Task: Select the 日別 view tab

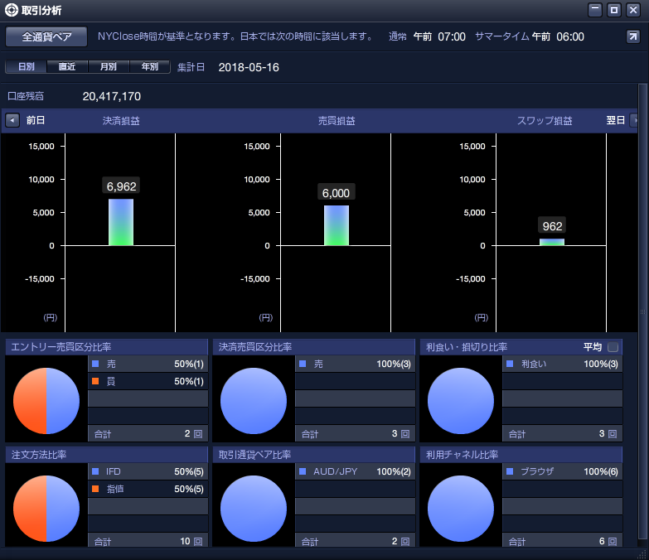Action: (26, 66)
